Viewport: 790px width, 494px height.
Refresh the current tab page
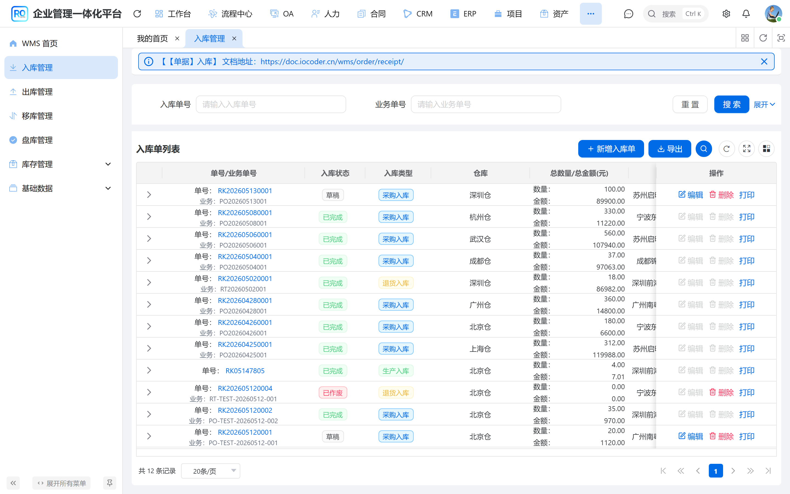pyautogui.click(x=763, y=38)
